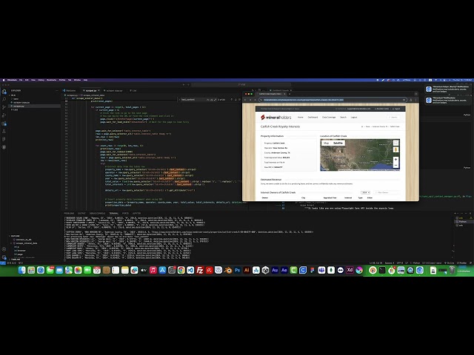Expand the replace toggle in find widget
Image resolution: width=474 pixels, height=355 pixels.
pyautogui.click(x=179, y=100)
